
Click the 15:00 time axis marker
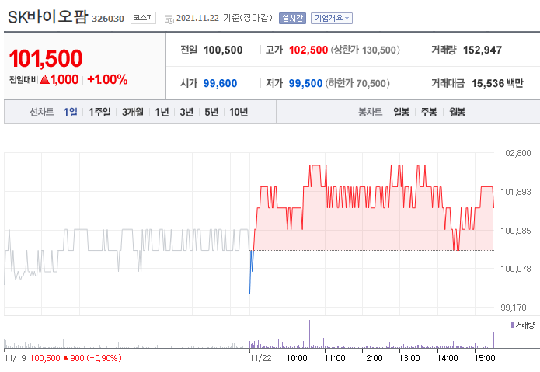pos(485,358)
